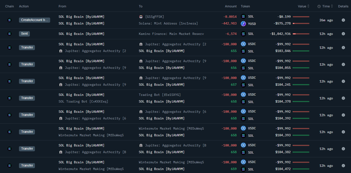Viewport: 351px width, 173px height.
Task: Open the [G1SgFFSK] address link
Action: click(x=154, y=17)
